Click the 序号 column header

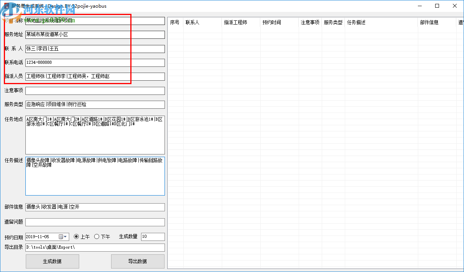(x=176, y=22)
